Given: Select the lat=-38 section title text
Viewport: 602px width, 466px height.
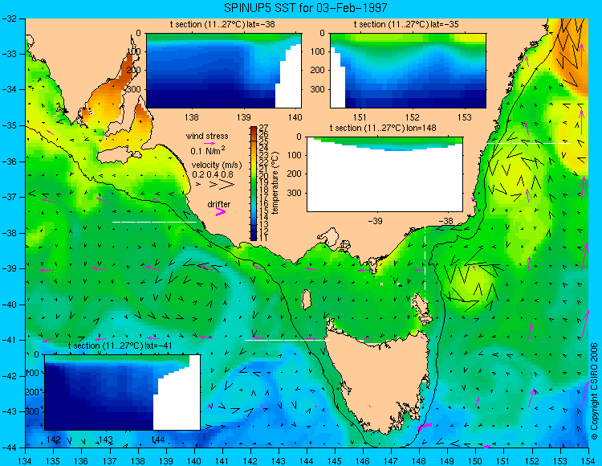Looking at the screenshot, I should point(222,24).
